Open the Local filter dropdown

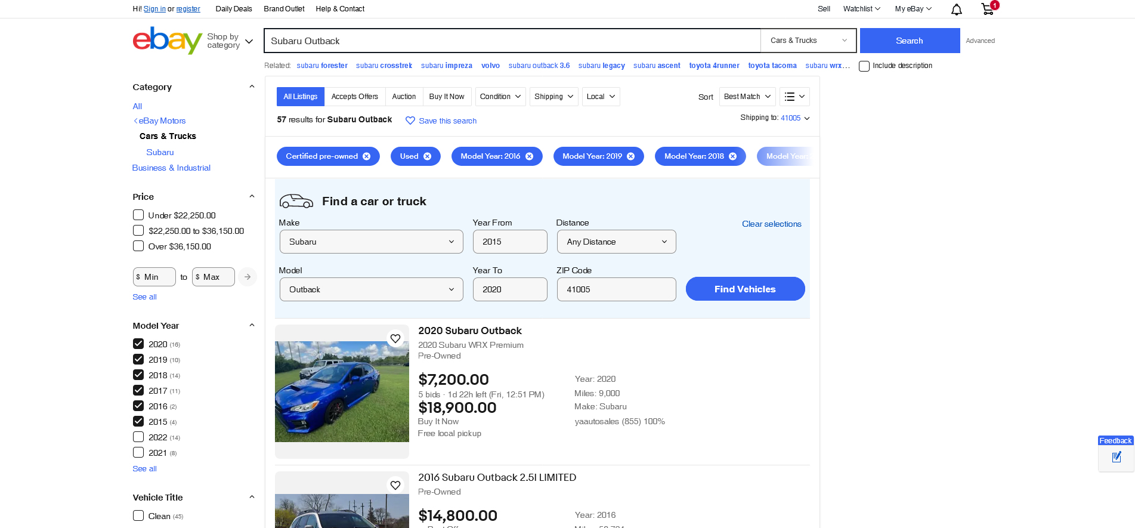601,97
